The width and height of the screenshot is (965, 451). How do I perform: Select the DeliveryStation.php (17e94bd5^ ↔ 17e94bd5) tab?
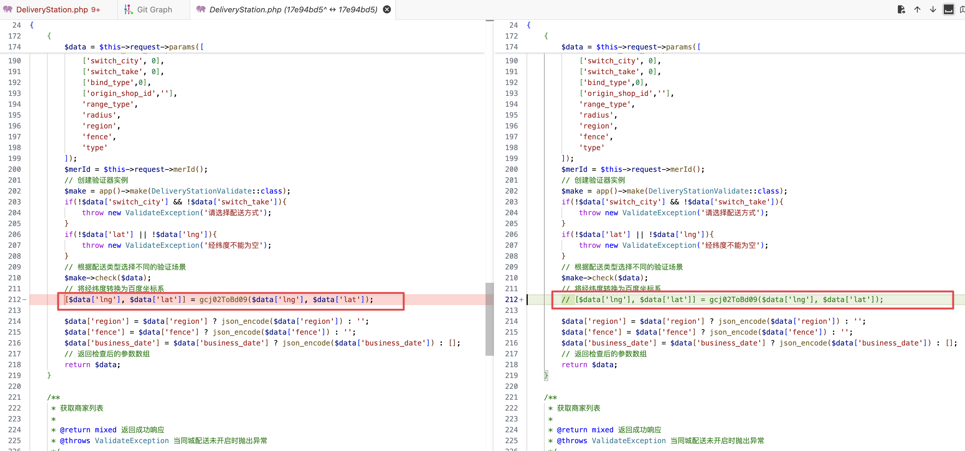[x=293, y=10]
